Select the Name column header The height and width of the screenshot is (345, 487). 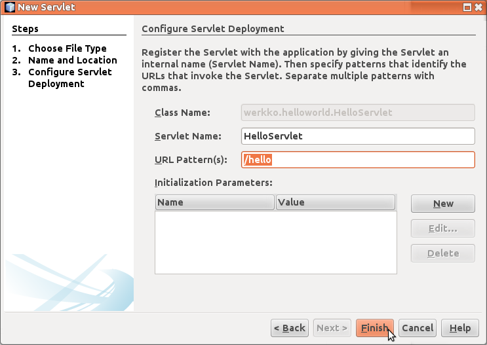tap(215, 202)
